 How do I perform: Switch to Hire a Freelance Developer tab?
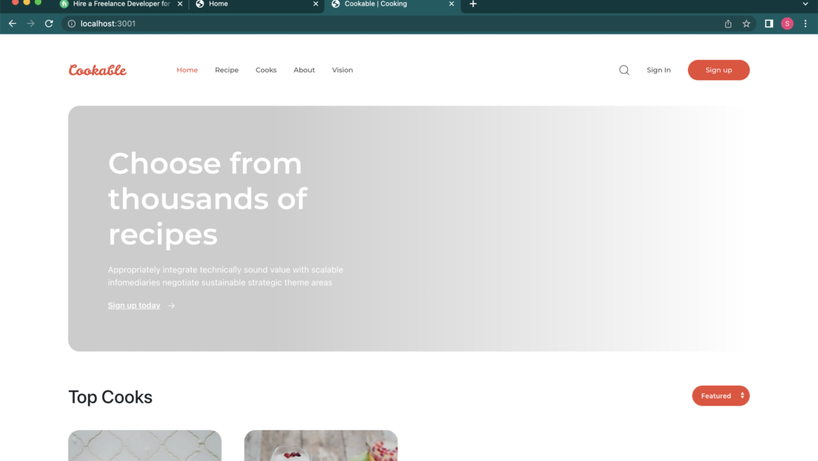(121, 4)
